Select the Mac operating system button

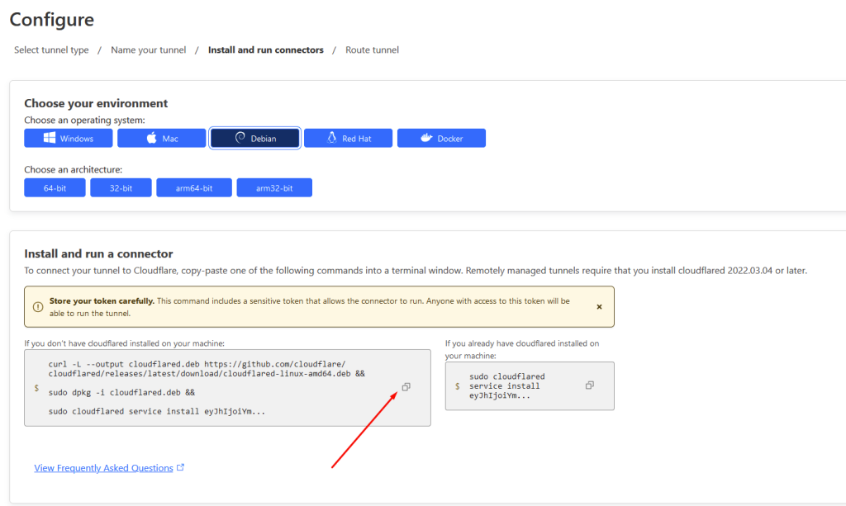point(161,138)
